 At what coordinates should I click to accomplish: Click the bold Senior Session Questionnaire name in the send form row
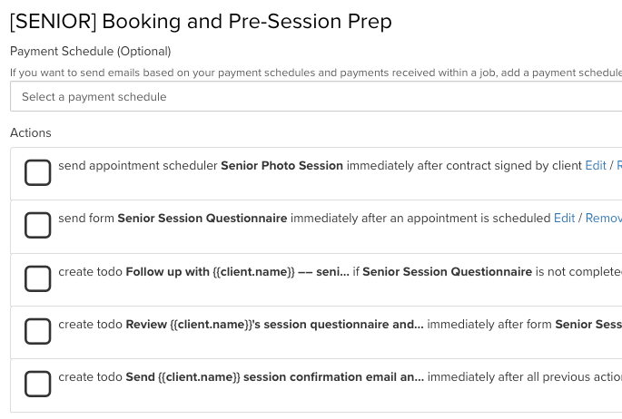202,219
